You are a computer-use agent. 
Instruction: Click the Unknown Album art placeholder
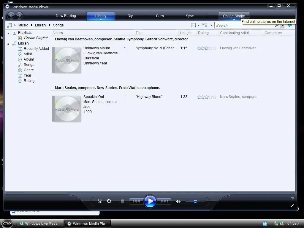click(66, 60)
